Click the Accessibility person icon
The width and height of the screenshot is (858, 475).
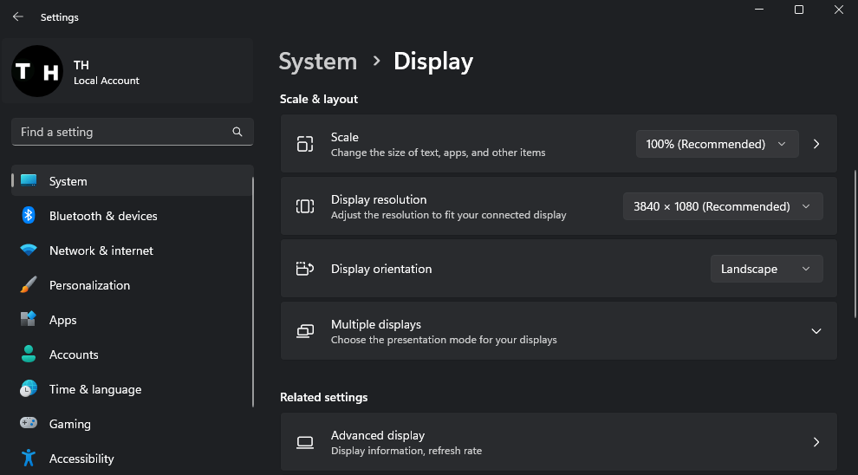29,459
